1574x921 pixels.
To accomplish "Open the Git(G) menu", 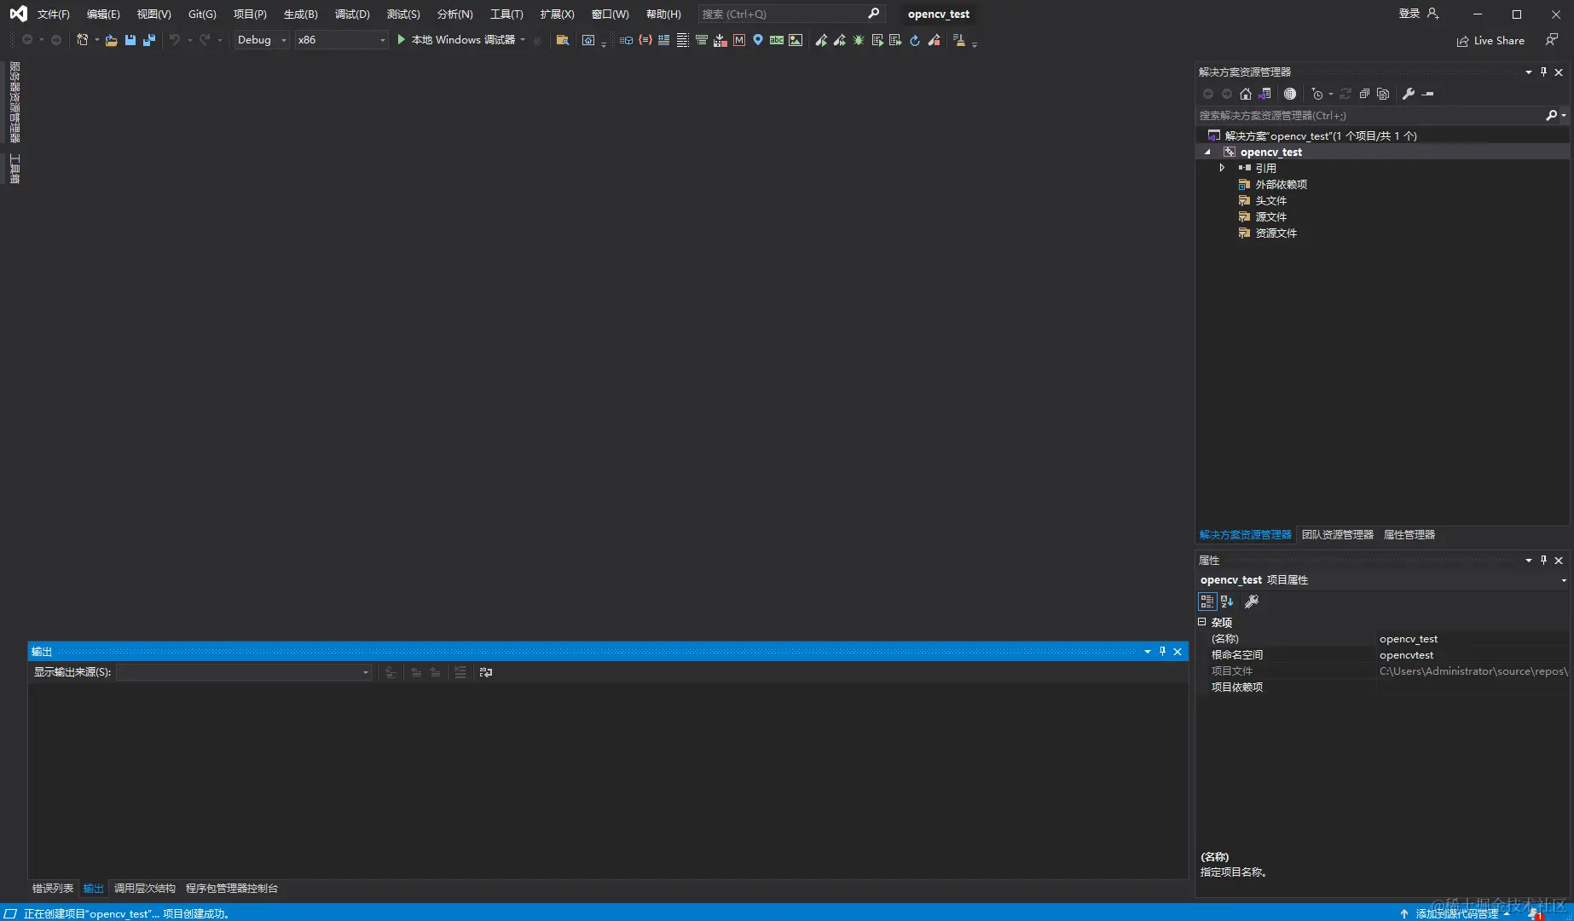I will pos(202,14).
